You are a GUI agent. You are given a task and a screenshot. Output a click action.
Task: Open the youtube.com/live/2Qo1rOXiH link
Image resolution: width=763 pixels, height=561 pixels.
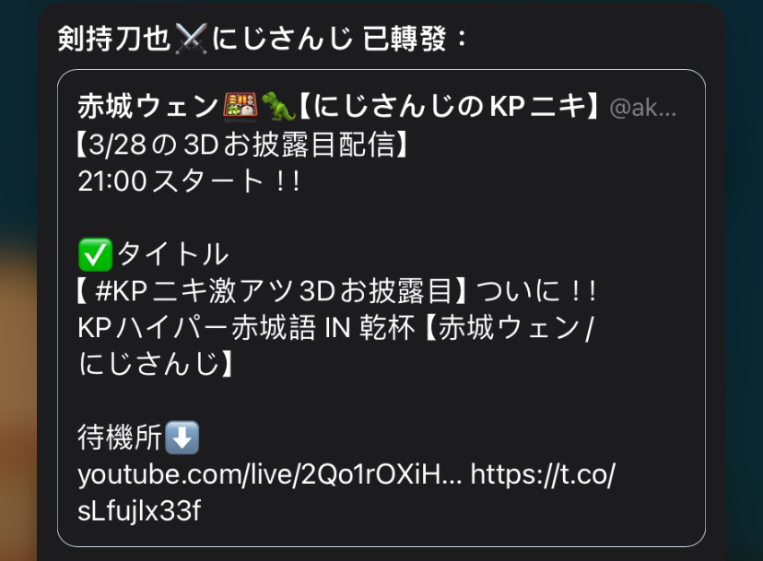[x=270, y=474]
